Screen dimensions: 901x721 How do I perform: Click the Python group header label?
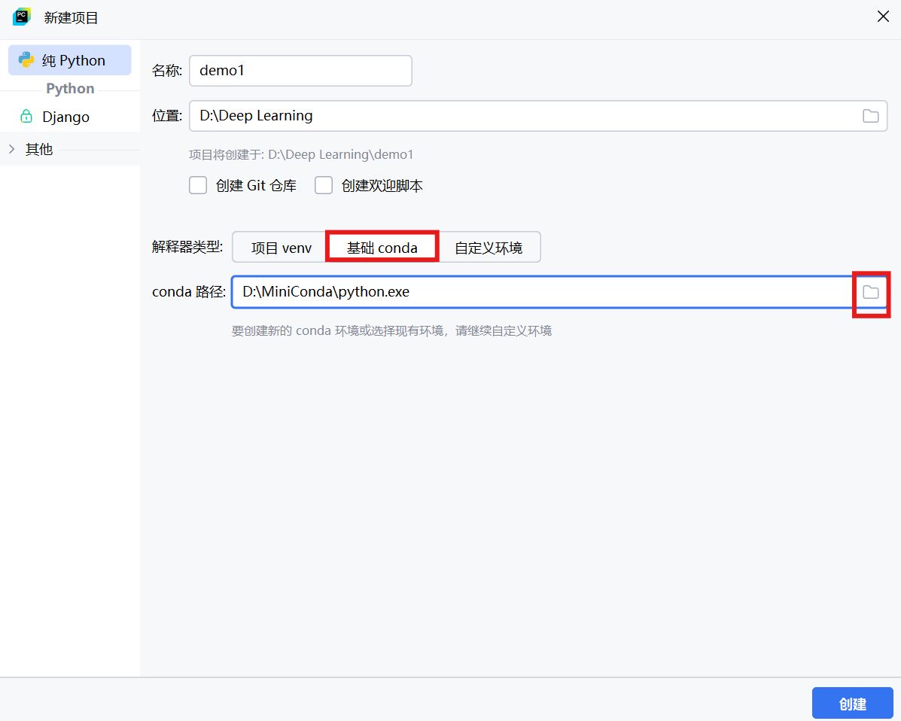70,89
